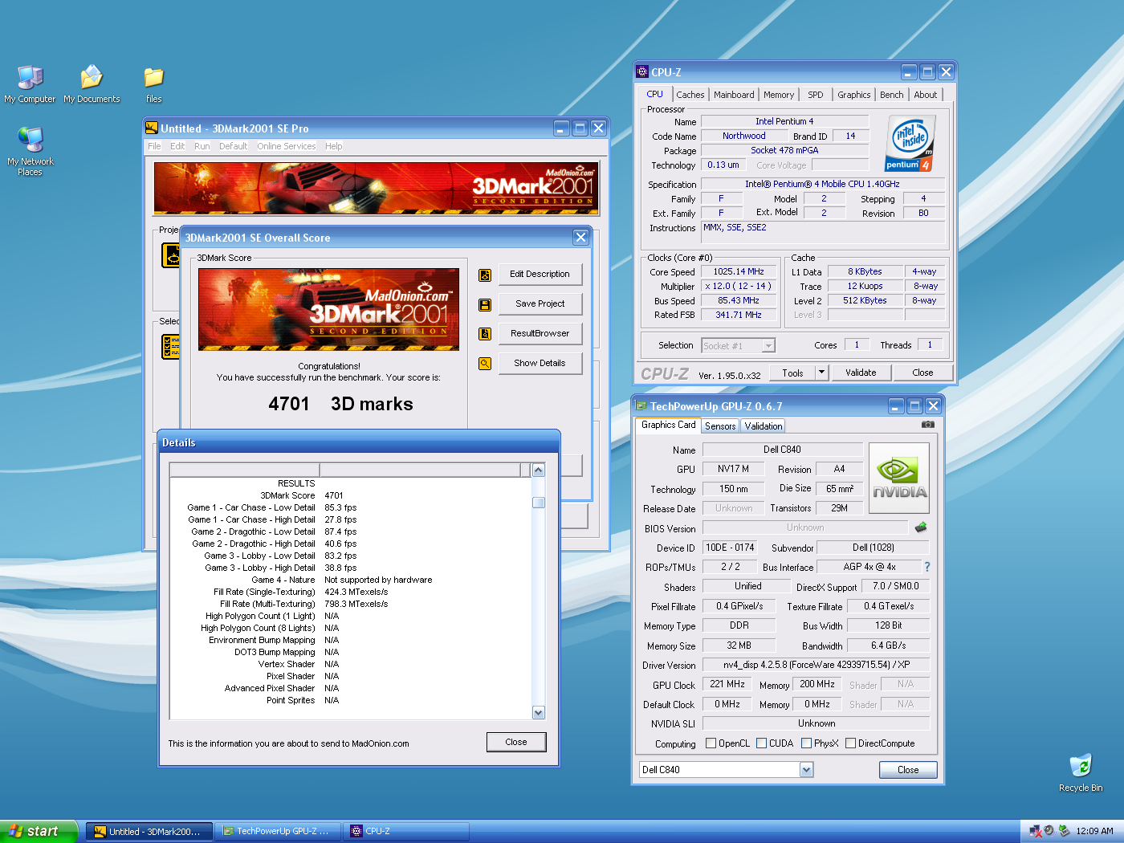Click the 3DMark2001 taskbar button
The height and width of the screenshot is (843, 1124).
(x=150, y=831)
